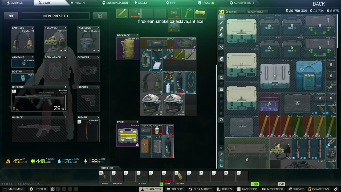The width and height of the screenshot is (341, 192).
Task: Select the Trooper 35 backpack thumbnail
Action: pyautogui.click(x=128, y=49)
